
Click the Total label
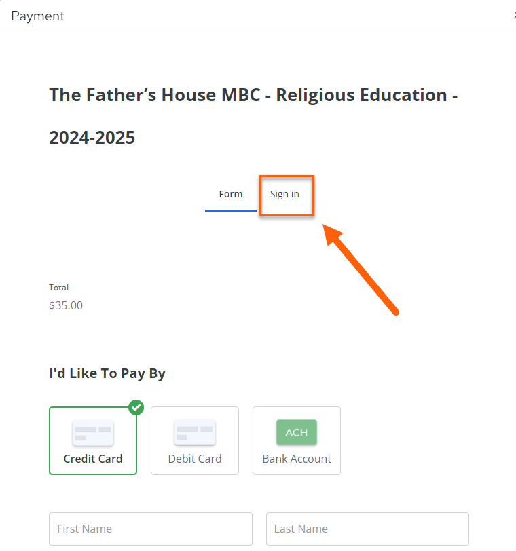[x=58, y=288]
